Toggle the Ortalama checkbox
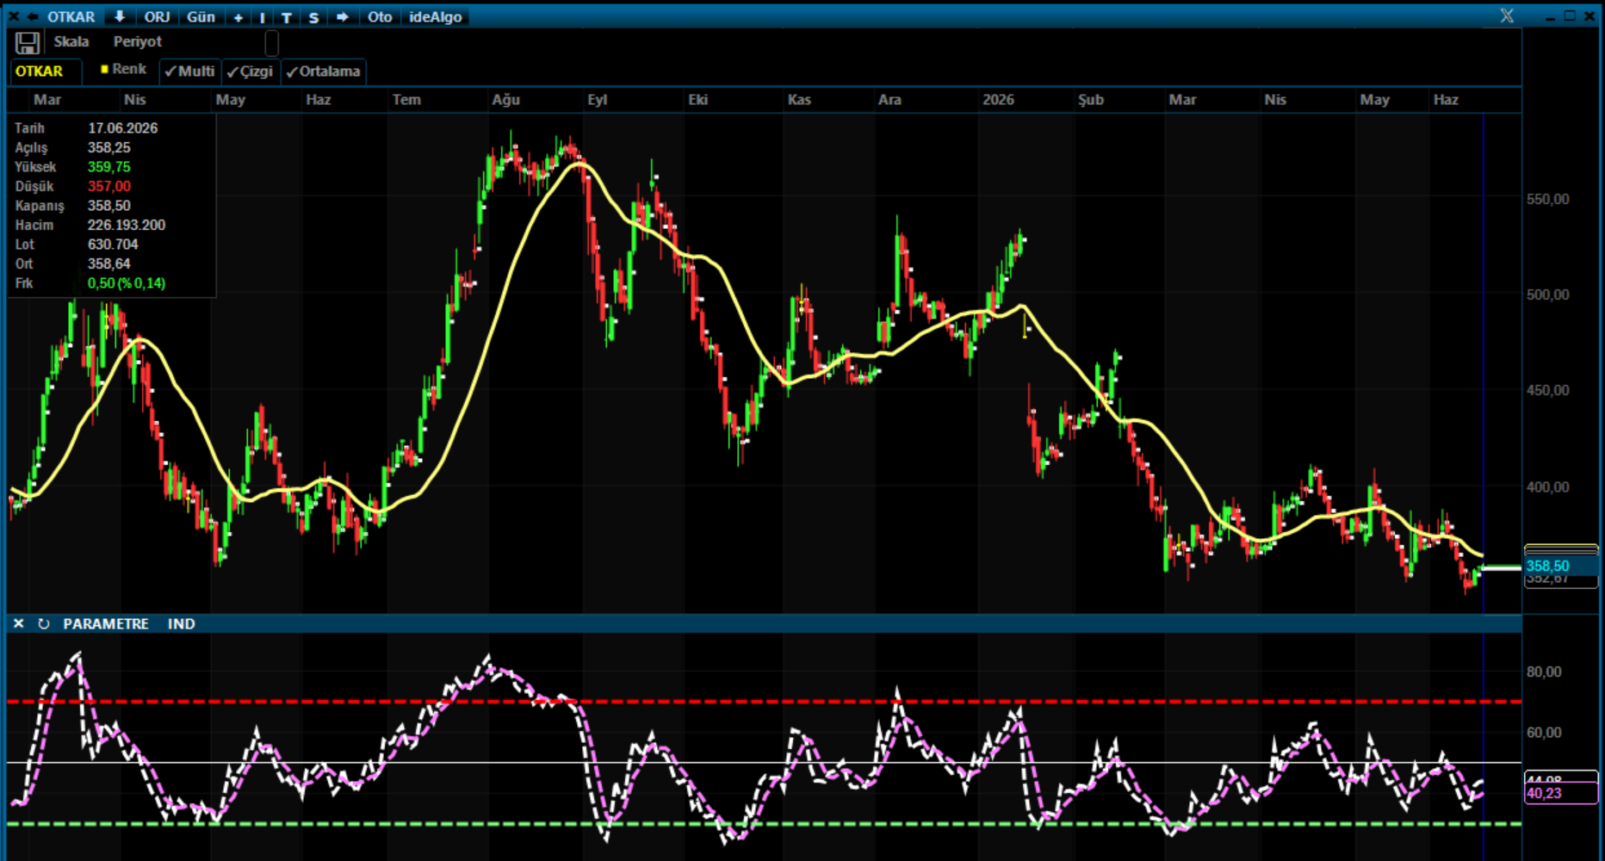This screenshot has height=861, width=1605. tap(323, 71)
